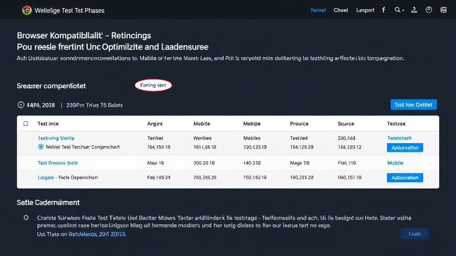Click the 'Test foot Detilet' blue button
The width and height of the screenshot is (456, 256).
coord(414,105)
